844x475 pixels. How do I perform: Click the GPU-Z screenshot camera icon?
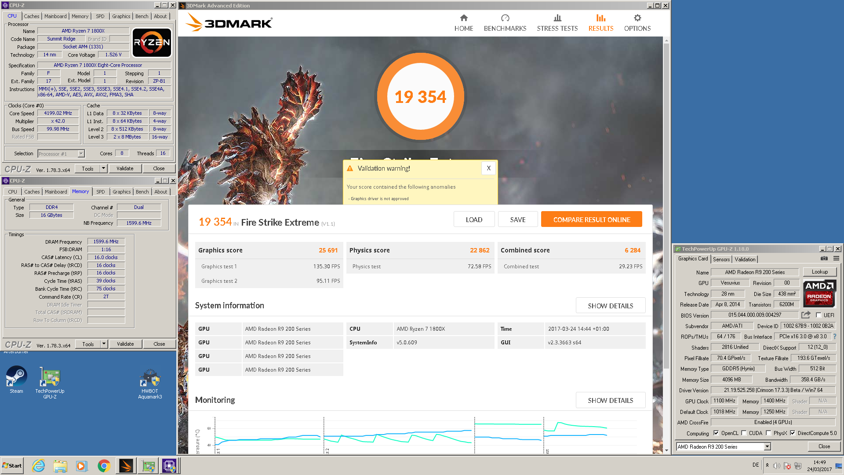pyautogui.click(x=824, y=259)
